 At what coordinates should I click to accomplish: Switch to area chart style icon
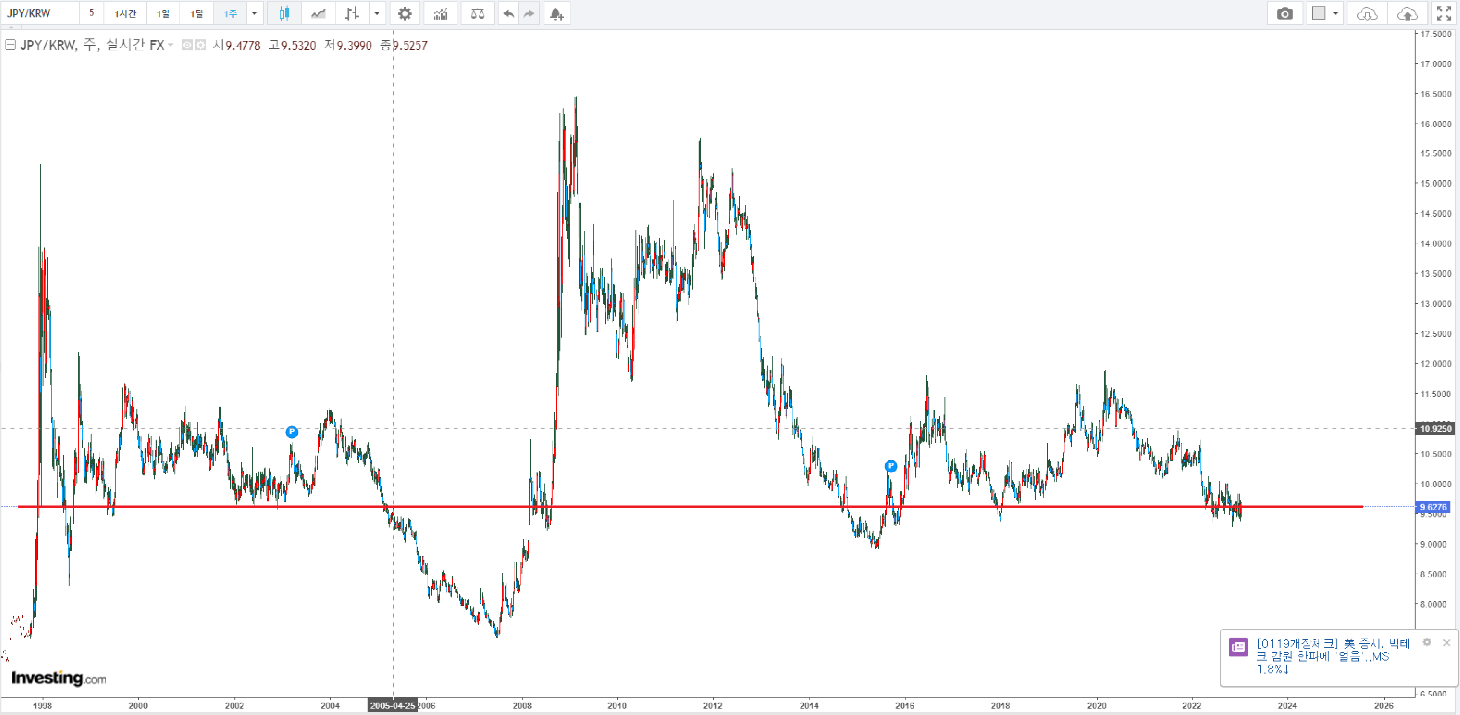(x=318, y=14)
